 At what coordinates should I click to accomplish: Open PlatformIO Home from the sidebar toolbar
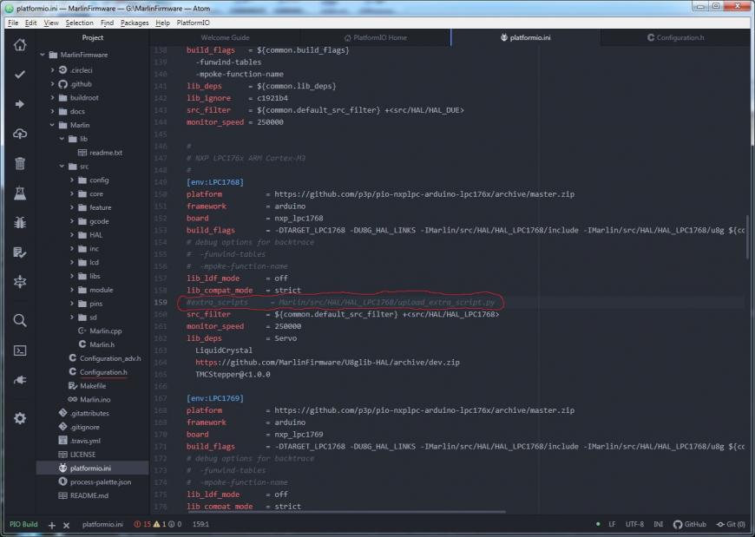(x=20, y=45)
